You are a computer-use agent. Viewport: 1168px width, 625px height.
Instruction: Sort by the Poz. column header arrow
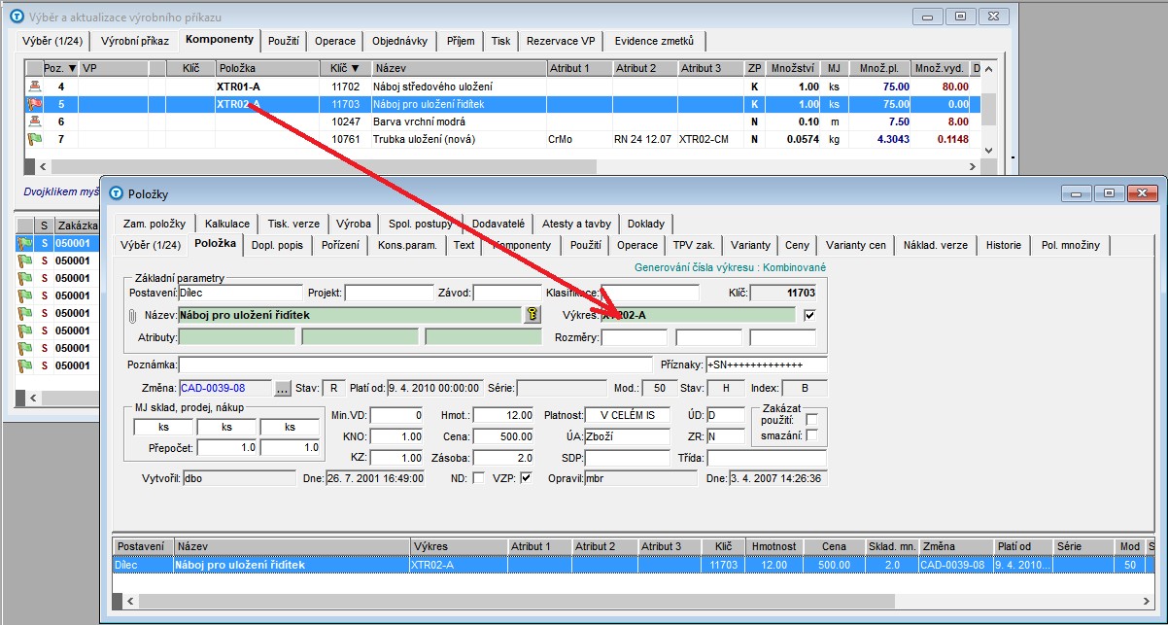pyautogui.click(x=72, y=68)
